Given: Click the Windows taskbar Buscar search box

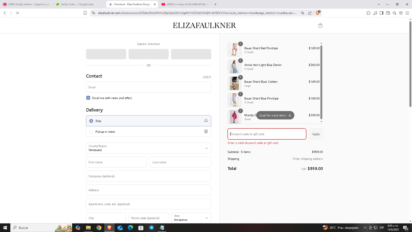Looking at the screenshot, I should 41,228.
